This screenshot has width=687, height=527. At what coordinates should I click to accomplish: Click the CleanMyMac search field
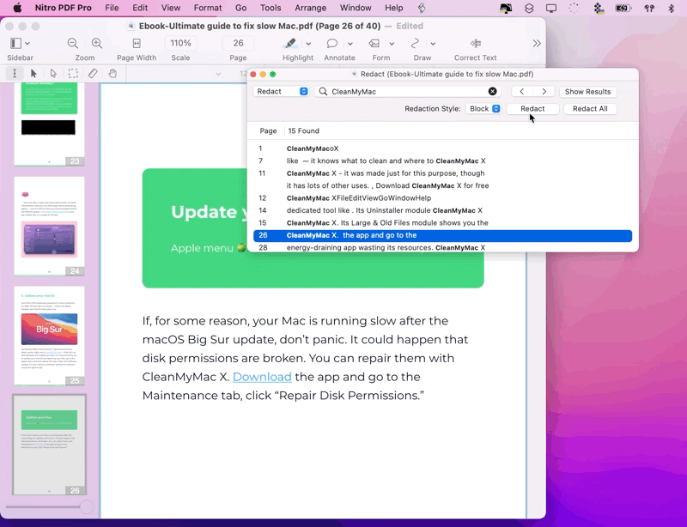[x=406, y=92]
